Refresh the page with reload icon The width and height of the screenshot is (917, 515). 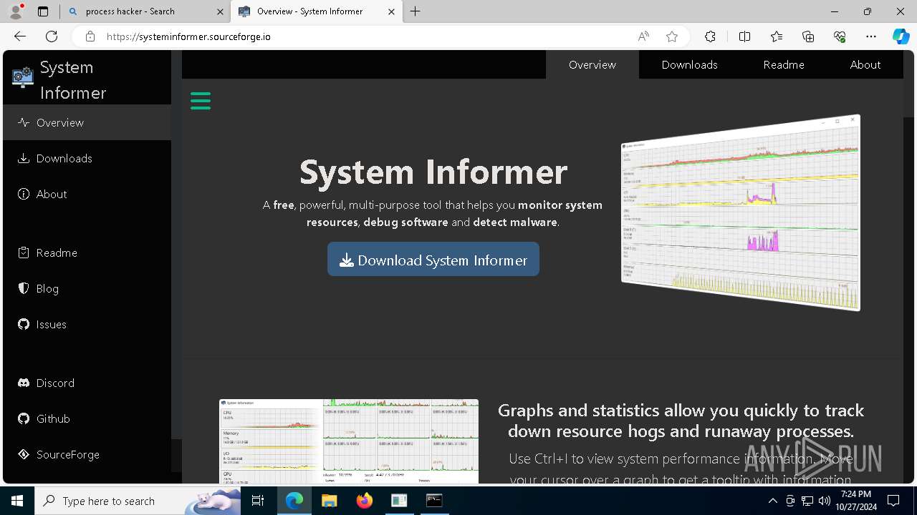point(52,36)
